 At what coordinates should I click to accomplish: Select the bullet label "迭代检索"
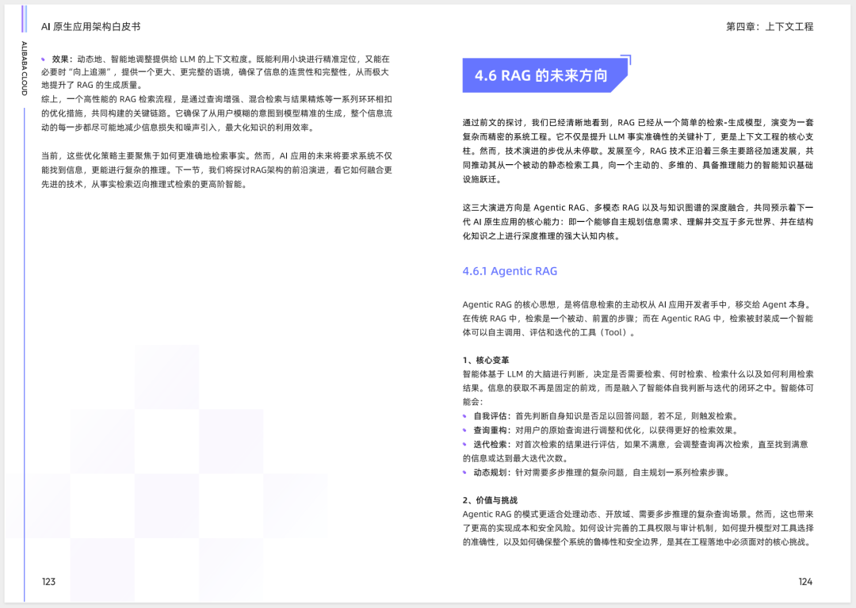[x=490, y=444]
